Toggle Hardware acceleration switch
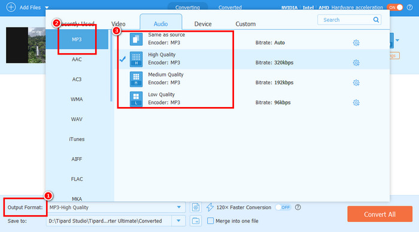This screenshot has width=419, height=232. 395,8
